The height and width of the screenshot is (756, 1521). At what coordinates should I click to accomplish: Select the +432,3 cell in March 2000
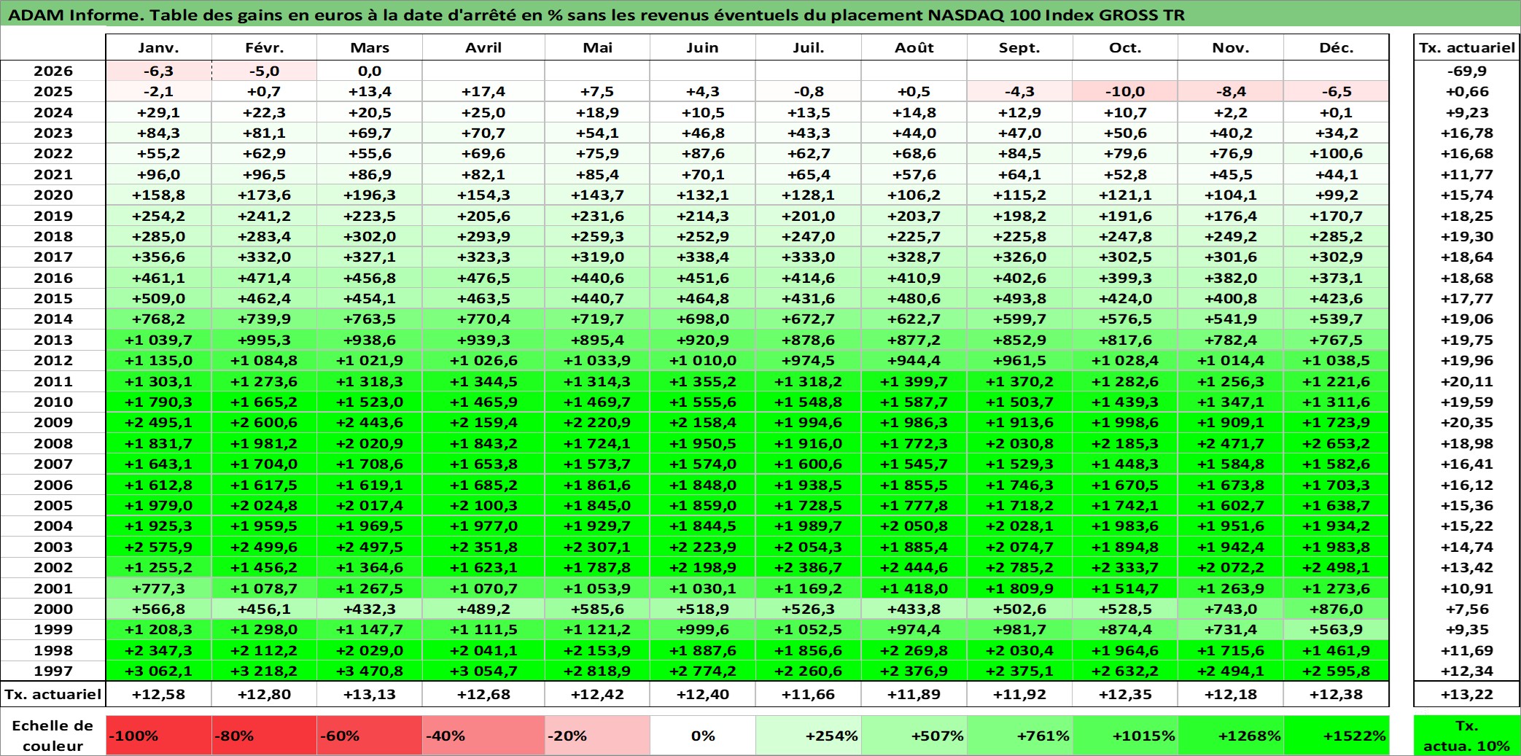coord(370,609)
